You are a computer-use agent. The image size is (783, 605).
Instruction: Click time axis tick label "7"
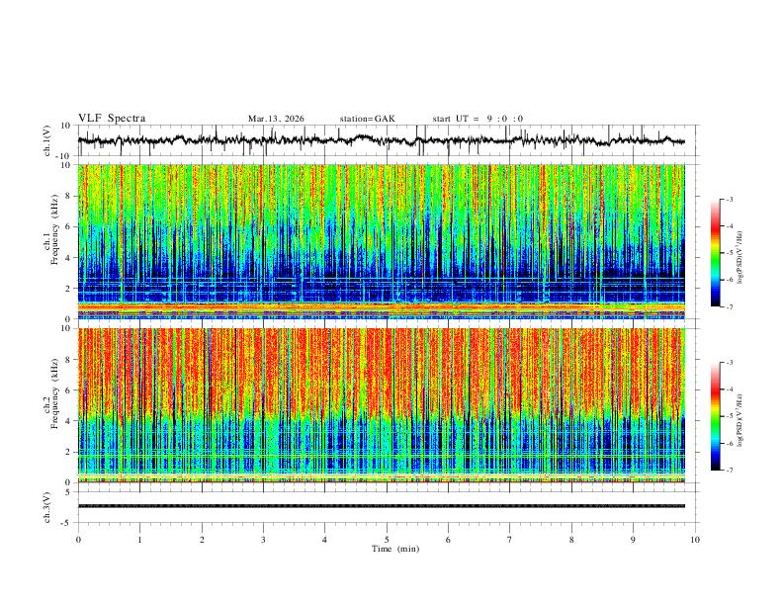[x=510, y=540]
